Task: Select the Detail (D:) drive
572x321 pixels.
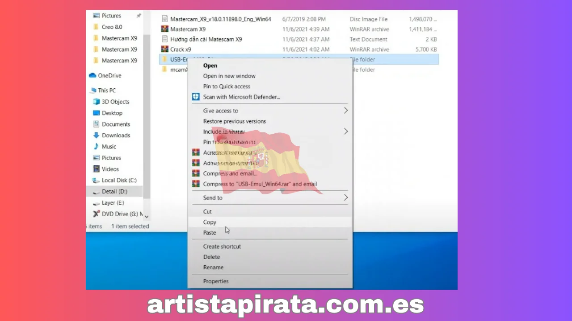Action: (x=114, y=191)
